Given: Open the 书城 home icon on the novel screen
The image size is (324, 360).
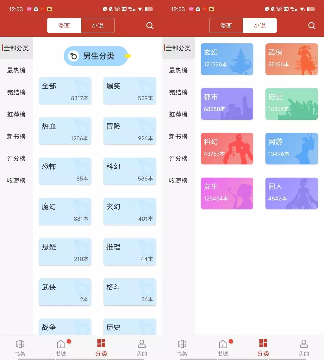Looking at the screenshot, I should tap(223, 344).
